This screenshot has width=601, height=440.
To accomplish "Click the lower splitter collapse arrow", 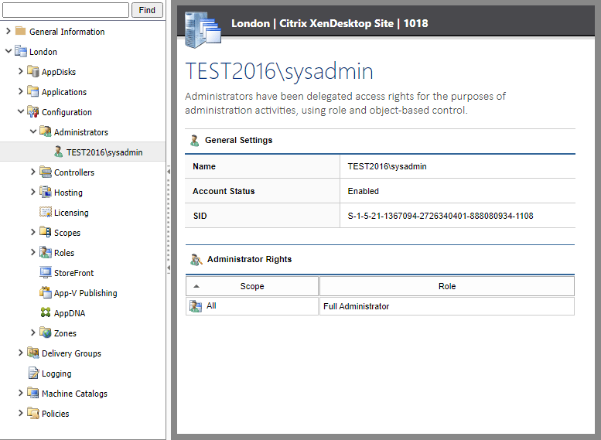I will [169, 268].
